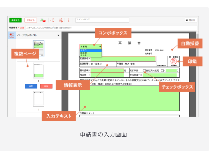This screenshot has height=158, width=212.
Task: Click the document page icon in toolbar
Action: [60, 20]
